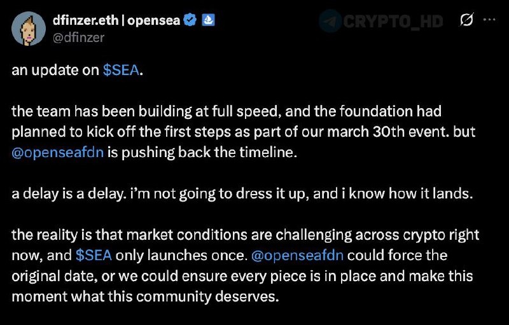Click the $SEA cashtag before 'only launches once'

pos(94,255)
